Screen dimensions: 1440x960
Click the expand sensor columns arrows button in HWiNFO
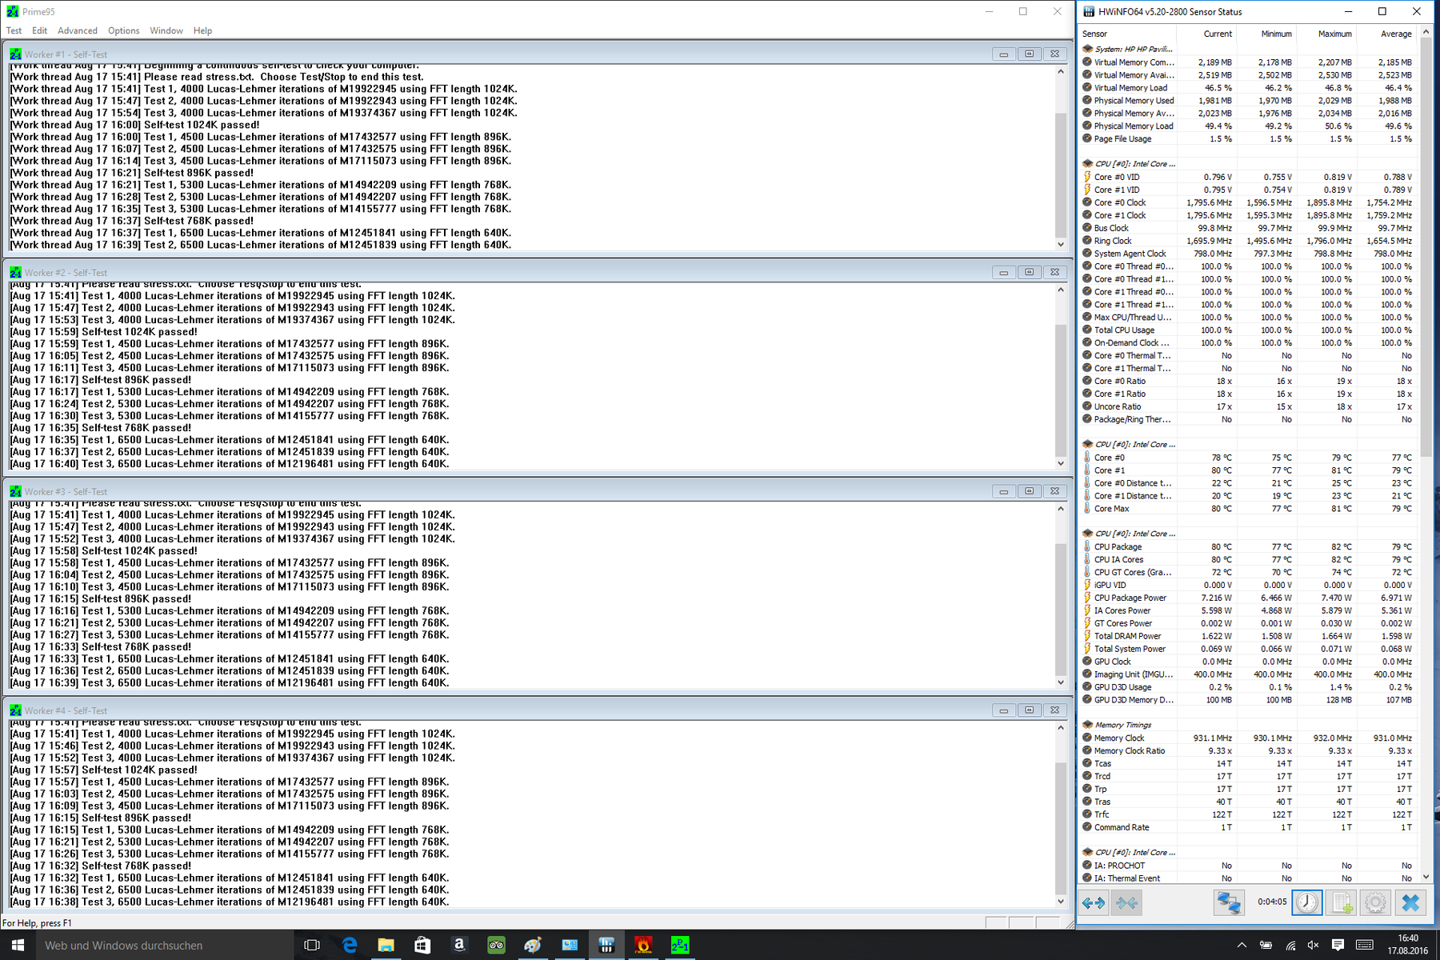coord(1094,903)
